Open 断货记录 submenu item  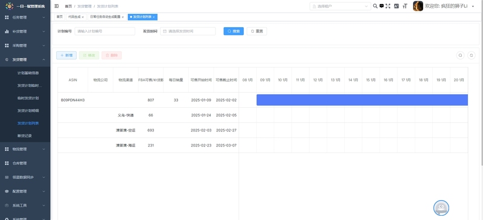25,136
